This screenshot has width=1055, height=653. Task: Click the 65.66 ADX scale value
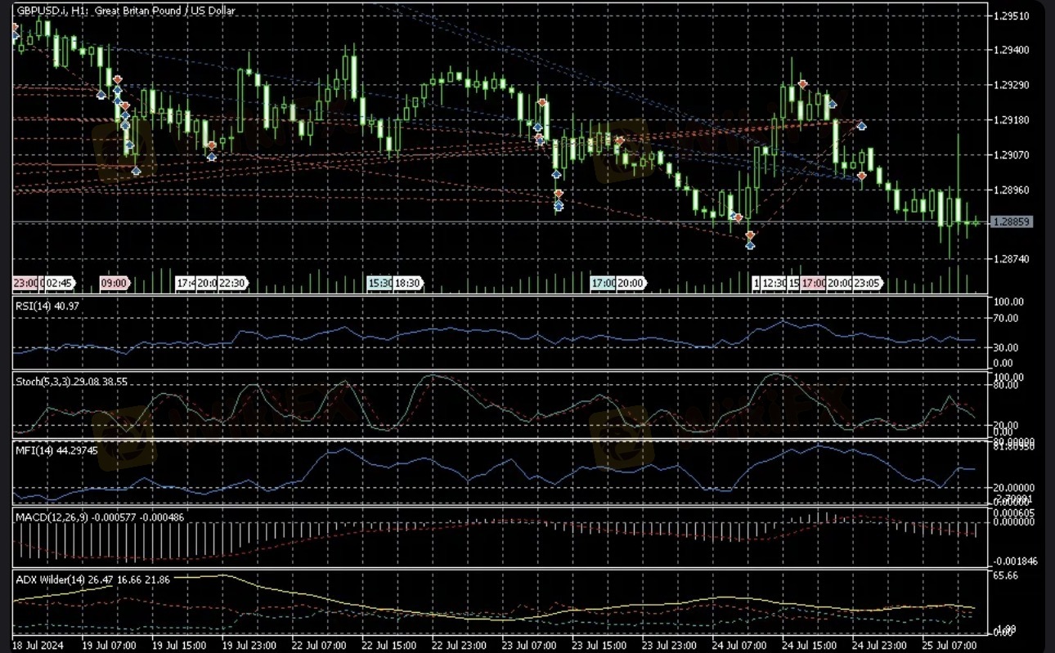(1004, 575)
